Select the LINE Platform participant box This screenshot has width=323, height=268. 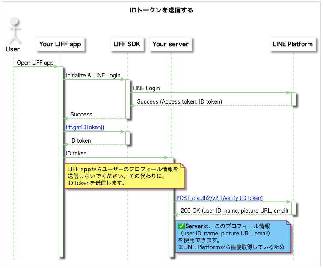[293, 44]
